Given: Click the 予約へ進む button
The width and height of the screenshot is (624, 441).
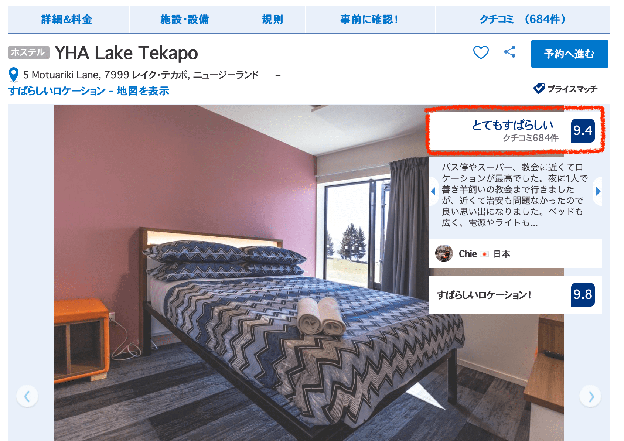Looking at the screenshot, I should [x=569, y=54].
